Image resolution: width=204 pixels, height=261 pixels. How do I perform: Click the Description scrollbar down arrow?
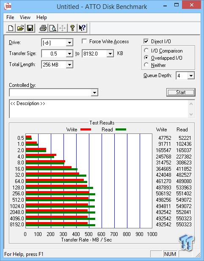coord(191,114)
